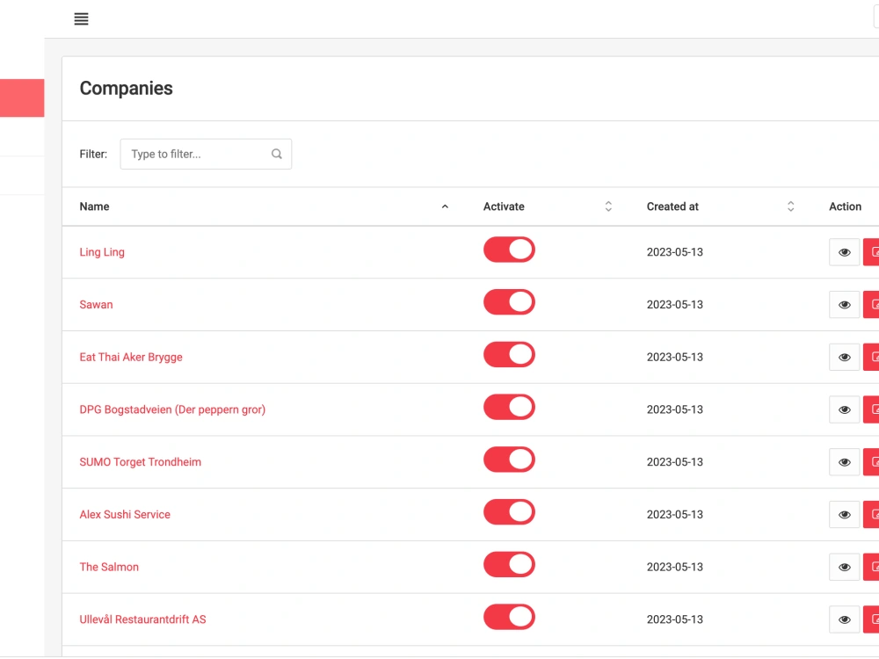Viewport: 879px width, 659px height.
Task: Sort the Activate column with arrows
Action: point(608,206)
